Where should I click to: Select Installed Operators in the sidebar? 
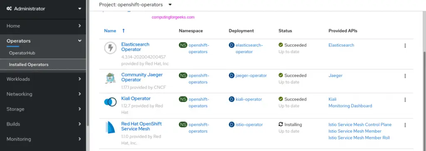point(29,64)
